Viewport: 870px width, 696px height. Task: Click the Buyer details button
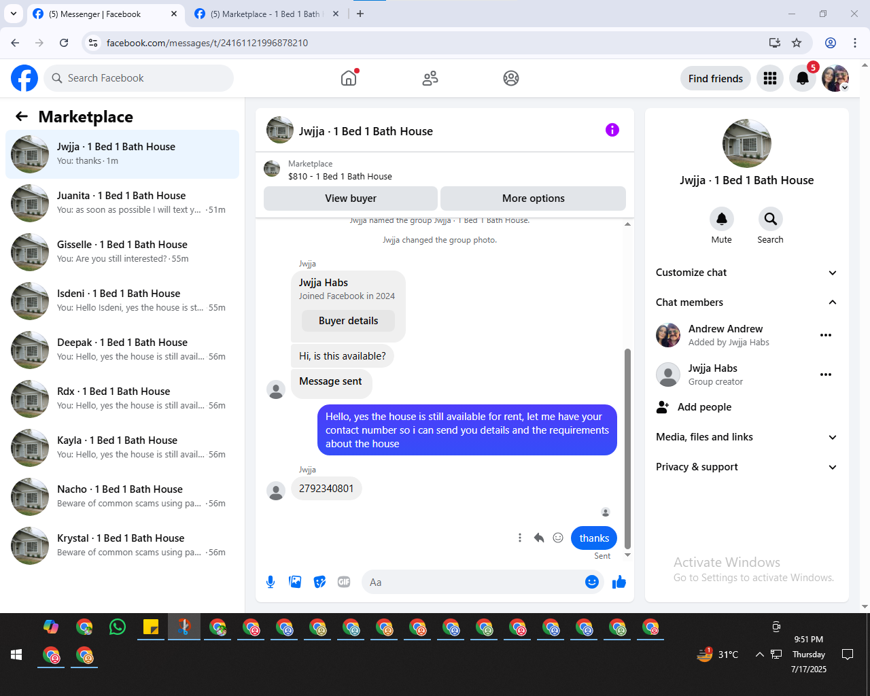click(x=349, y=321)
